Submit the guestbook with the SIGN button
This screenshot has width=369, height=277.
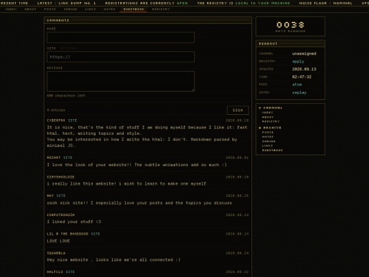(238, 110)
